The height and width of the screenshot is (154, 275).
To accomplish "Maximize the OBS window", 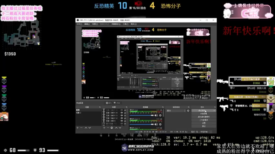I will point(207,20).
